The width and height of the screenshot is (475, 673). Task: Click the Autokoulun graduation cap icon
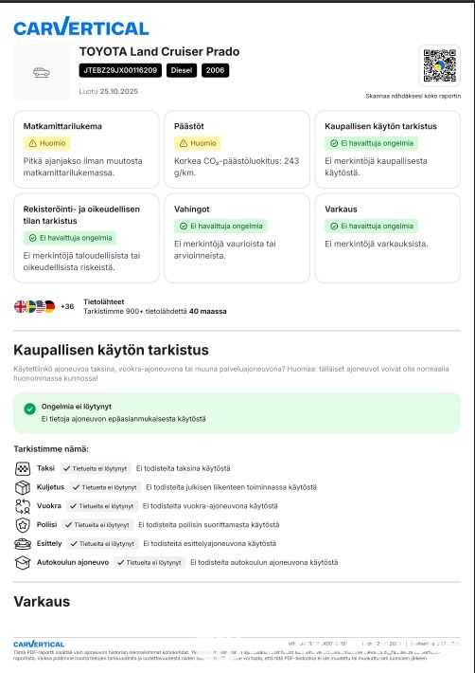point(23,563)
